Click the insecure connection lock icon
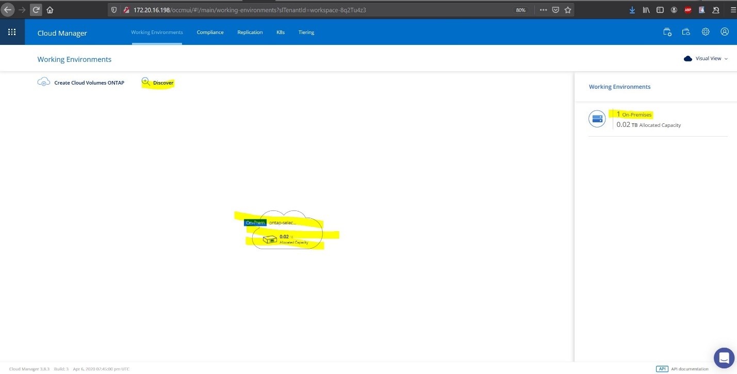The image size is (737, 374). pyautogui.click(x=126, y=10)
